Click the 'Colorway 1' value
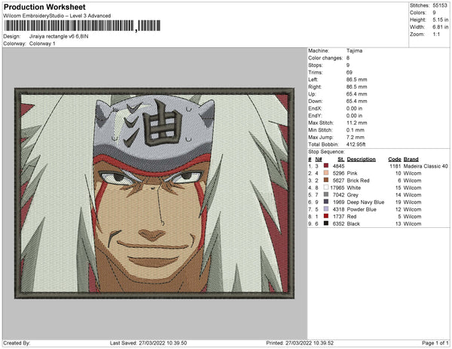The width and height of the screenshot is (452, 349). tap(42, 44)
